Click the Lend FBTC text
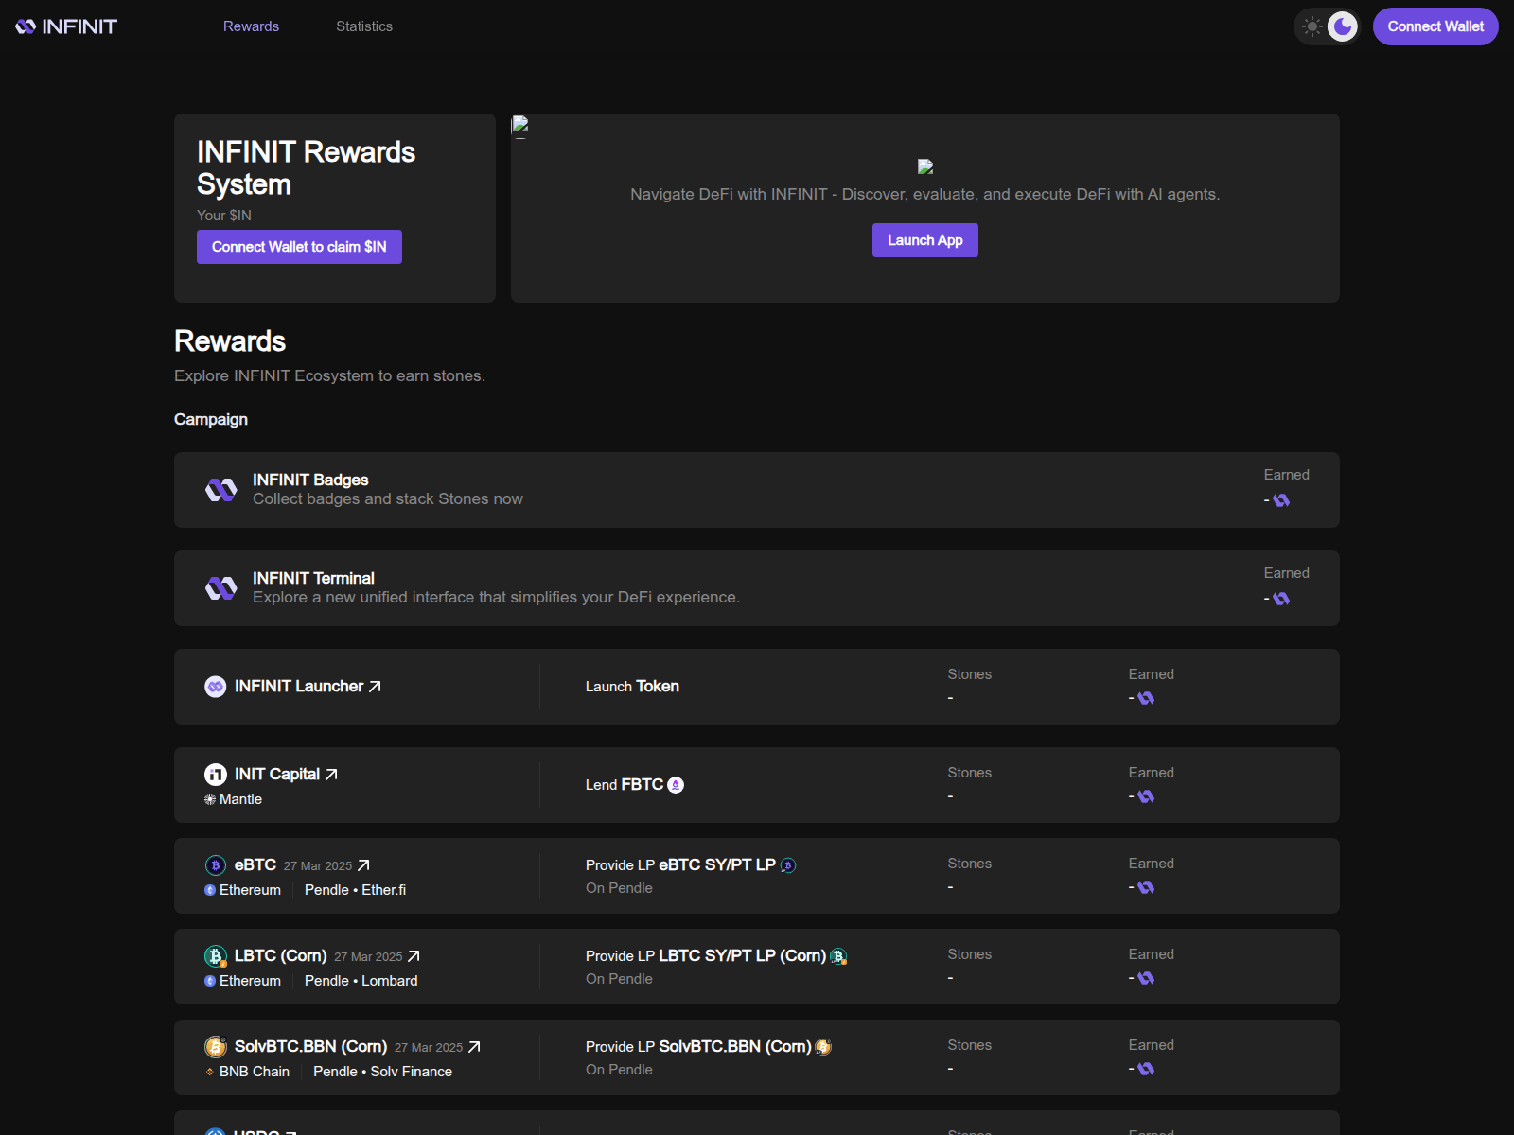1514x1135 pixels. coord(625,785)
